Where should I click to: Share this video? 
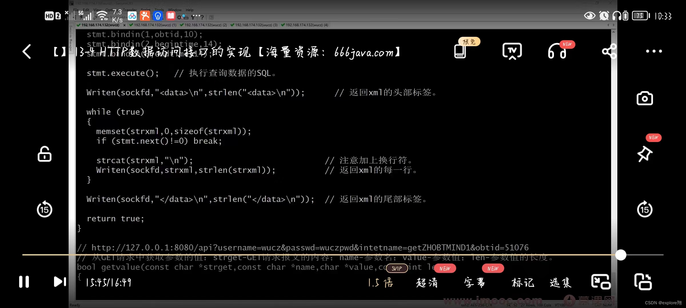point(609,52)
